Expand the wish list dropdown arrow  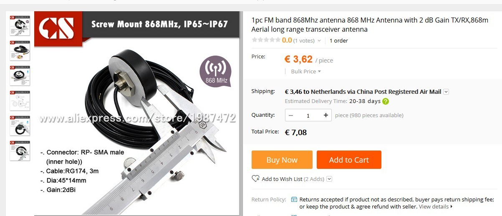coord(329,179)
